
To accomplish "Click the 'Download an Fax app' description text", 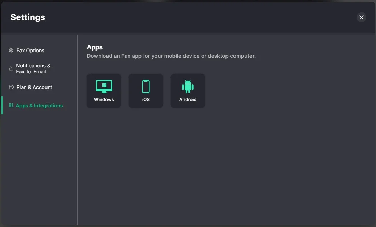I will coord(171,56).
